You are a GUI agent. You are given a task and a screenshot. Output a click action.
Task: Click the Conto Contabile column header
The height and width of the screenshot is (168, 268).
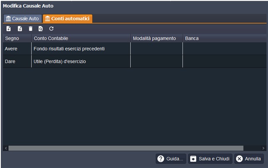coord(81,38)
